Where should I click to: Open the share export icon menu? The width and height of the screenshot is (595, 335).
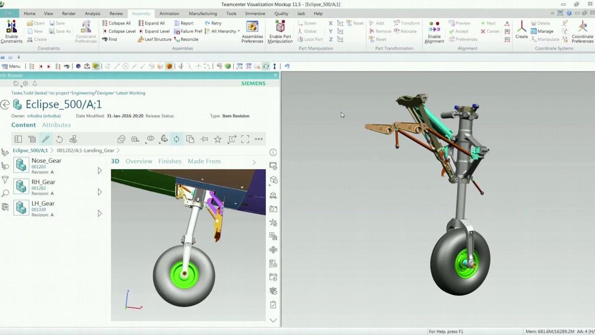pos(232,139)
